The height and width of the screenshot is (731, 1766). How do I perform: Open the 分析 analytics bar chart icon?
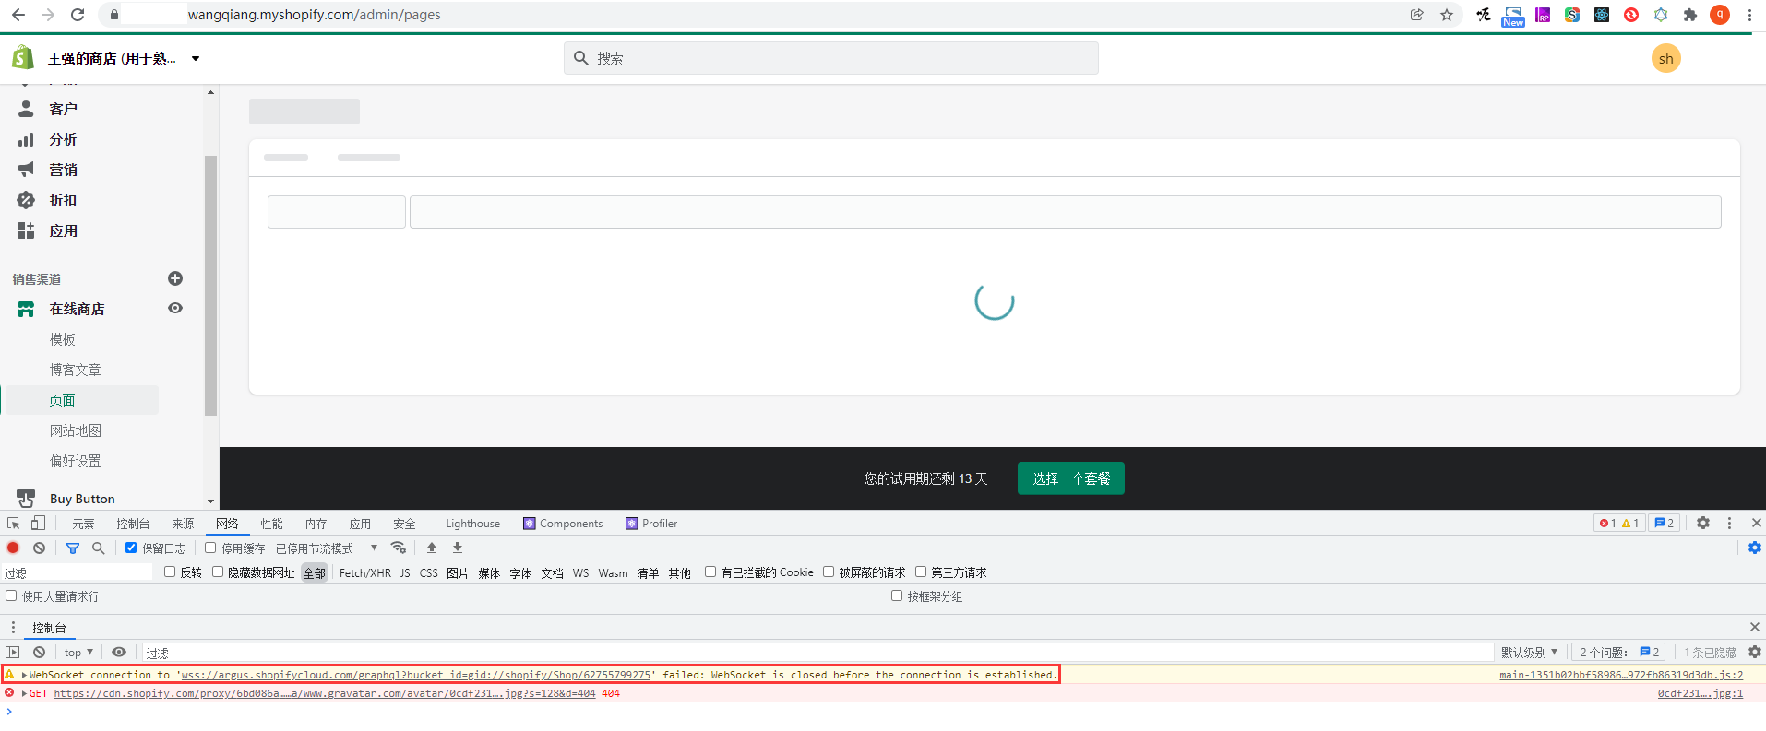(26, 139)
